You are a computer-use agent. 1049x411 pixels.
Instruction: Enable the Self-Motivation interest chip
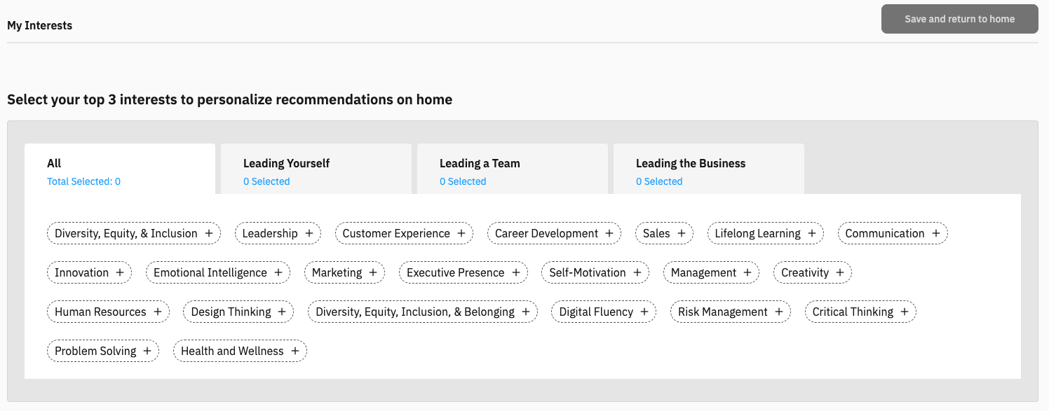[595, 272]
